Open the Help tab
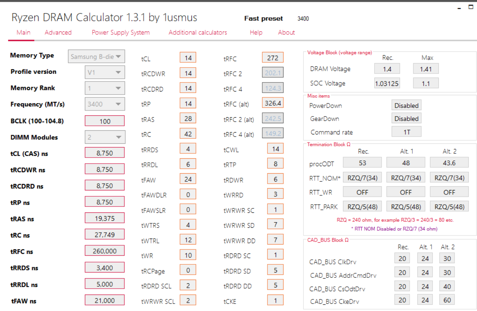 coord(256,32)
